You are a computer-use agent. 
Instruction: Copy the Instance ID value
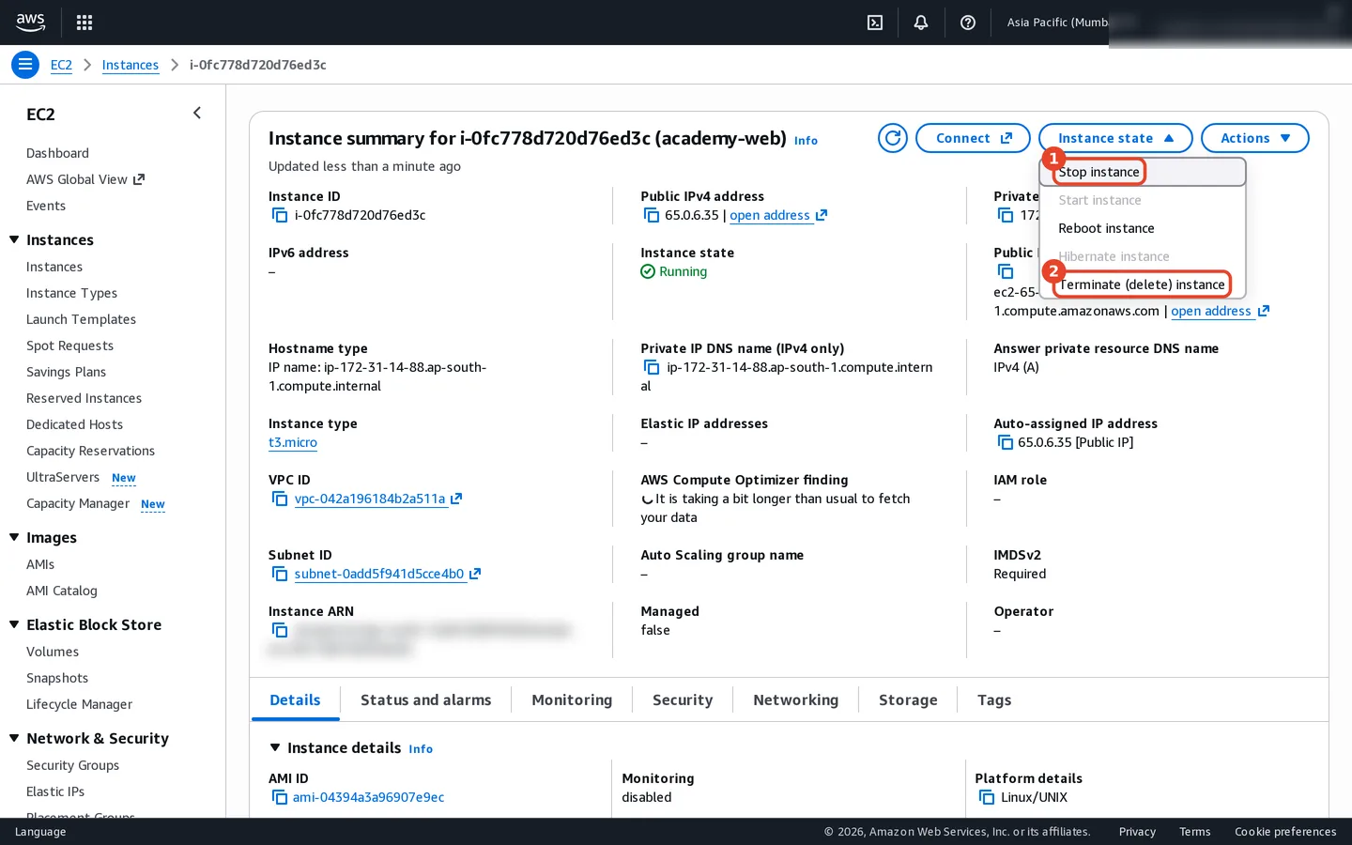pos(280,215)
